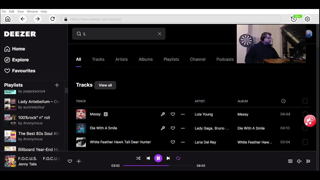Image resolution: width=320 pixels, height=180 pixels.
Task: Open settings gear in top toolbar
Action: [x=307, y=19]
